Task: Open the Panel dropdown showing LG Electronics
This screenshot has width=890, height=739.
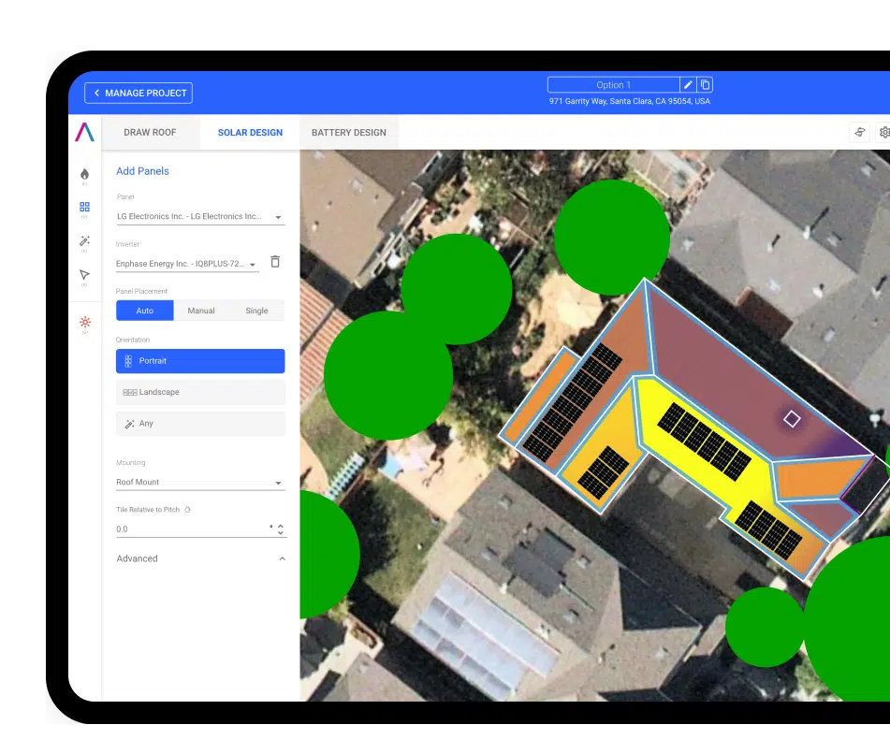Action: pyautogui.click(x=200, y=216)
